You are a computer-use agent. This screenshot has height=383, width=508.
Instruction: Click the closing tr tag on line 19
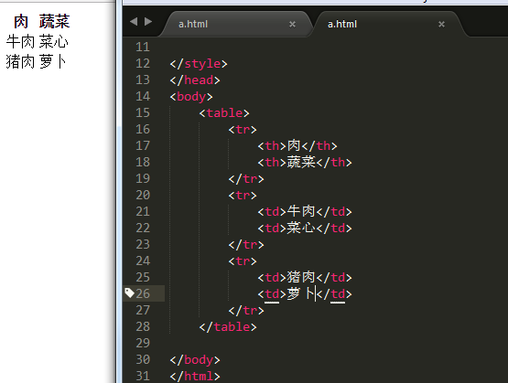coord(246,179)
